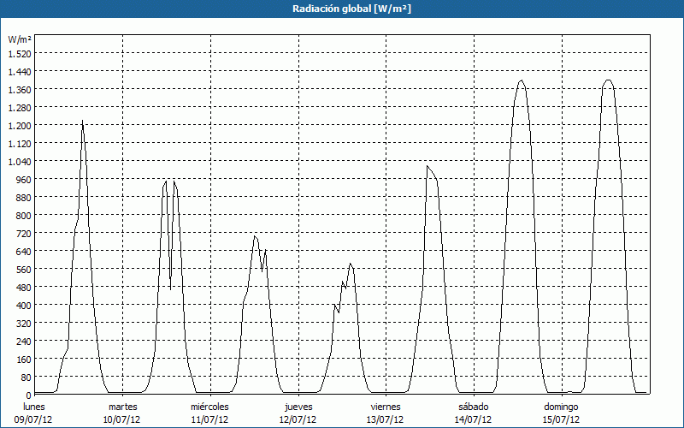
Task: Select the 640 y-axis value
Action: [x=23, y=251]
